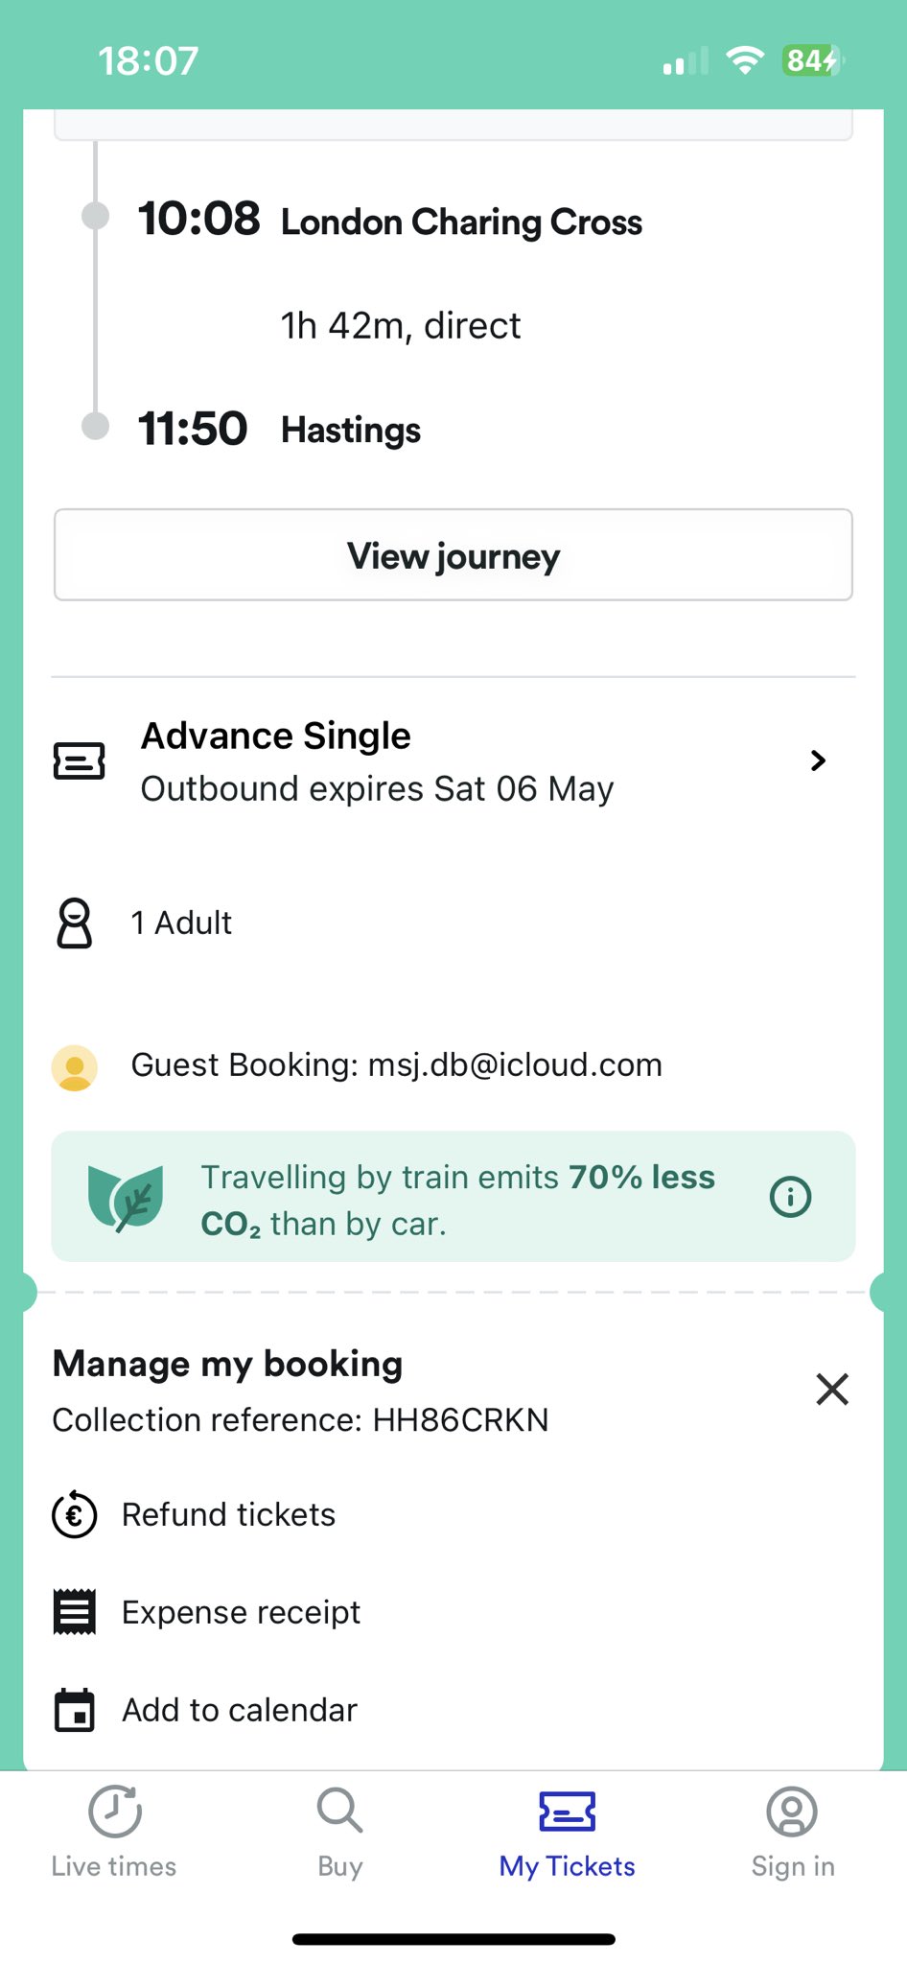Expand Advance Single ticket details chevron
Screen dimensions: 907x1964
pyautogui.click(x=818, y=760)
